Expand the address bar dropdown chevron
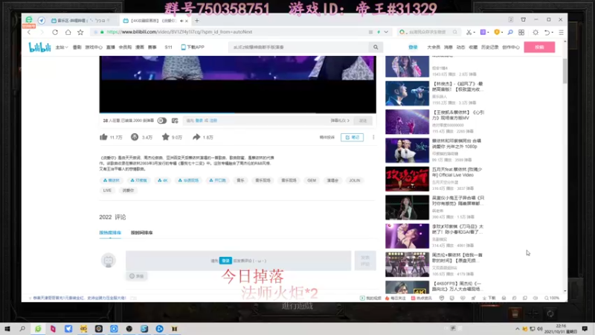The height and width of the screenshot is (335, 595). point(386,32)
